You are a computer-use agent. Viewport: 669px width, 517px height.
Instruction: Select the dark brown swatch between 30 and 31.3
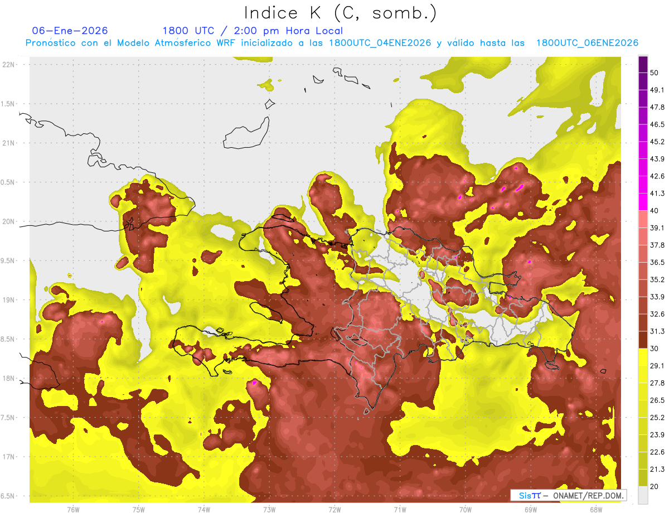pos(643,340)
